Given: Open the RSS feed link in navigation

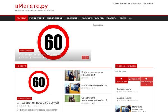Looking at the screenshot, I should (131, 18).
